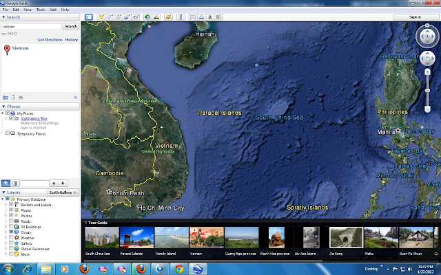Viewport: 441px width, 275px height.
Task: Toggle the Photos layer checkbox
Action: [11, 215]
